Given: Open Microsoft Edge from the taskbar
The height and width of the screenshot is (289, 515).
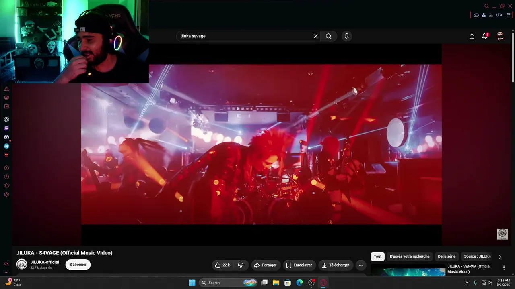Looking at the screenshot, I should click(299, 283).
